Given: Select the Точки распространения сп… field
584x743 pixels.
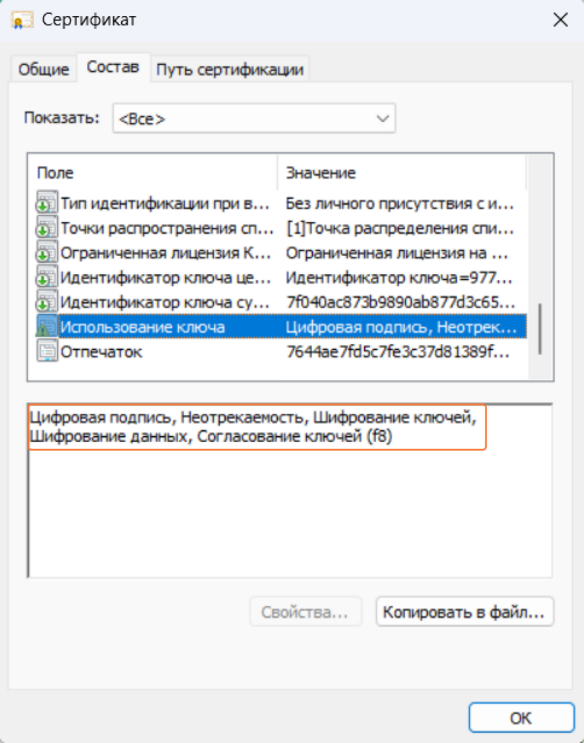Looking at the screenshot, I should click(167, 229).
